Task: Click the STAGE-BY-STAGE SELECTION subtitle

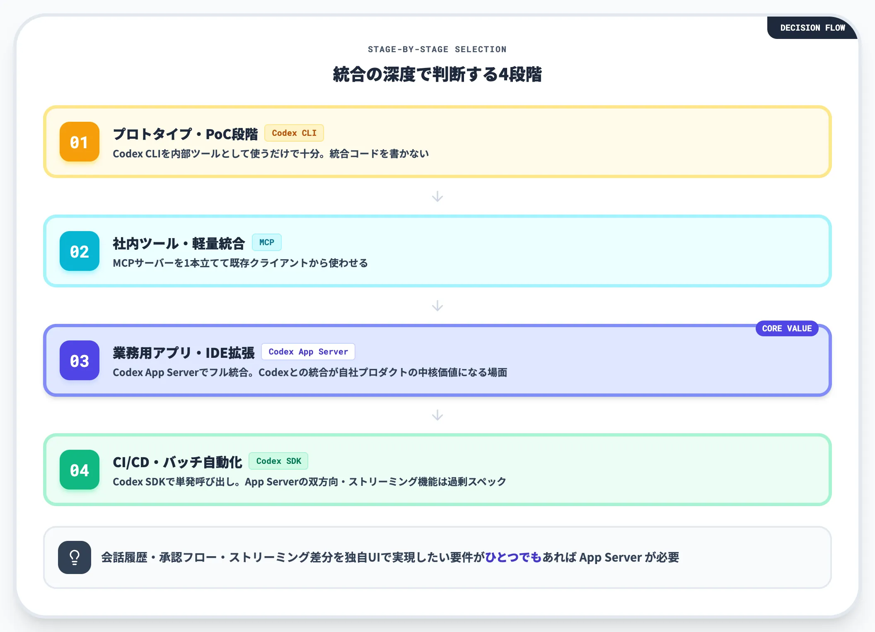Action: point(437,49)
